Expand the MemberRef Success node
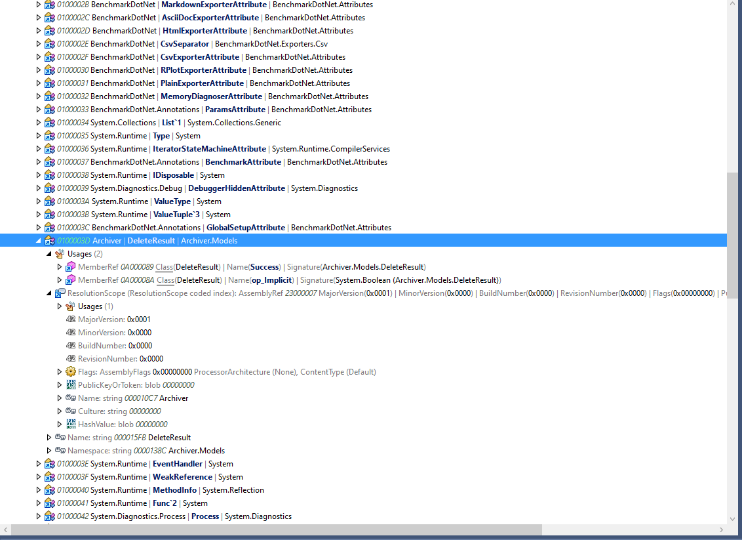The width and height of the screenshot is (742, 540). point(60,267)
